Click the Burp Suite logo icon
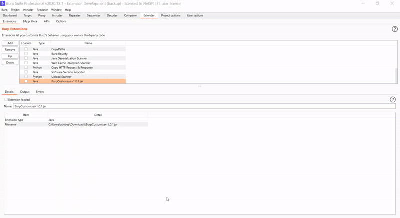This screenshot has height=218, width=400. coord(3,3)
